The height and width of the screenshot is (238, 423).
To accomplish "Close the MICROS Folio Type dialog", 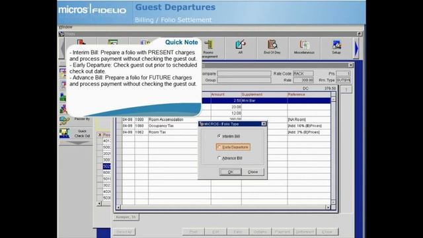I will [264, 124].
